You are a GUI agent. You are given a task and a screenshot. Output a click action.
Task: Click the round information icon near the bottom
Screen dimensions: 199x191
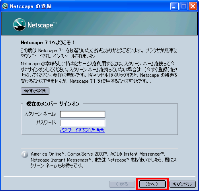tap(25, 154)
